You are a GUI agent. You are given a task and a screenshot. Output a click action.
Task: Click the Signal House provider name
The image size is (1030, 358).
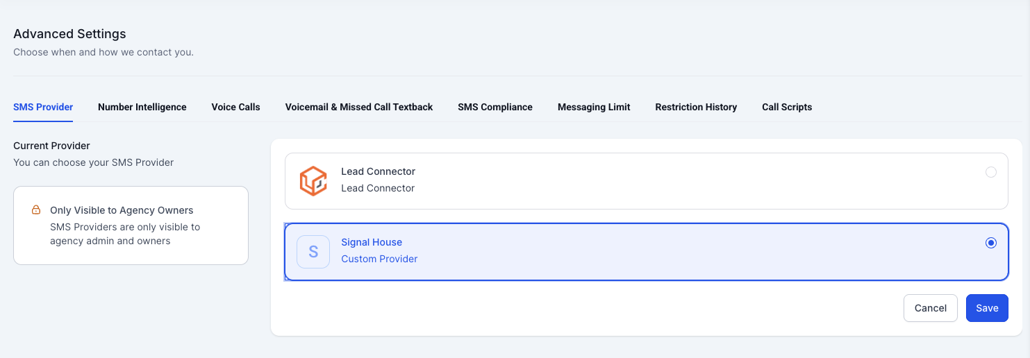[x=372, y=242]
